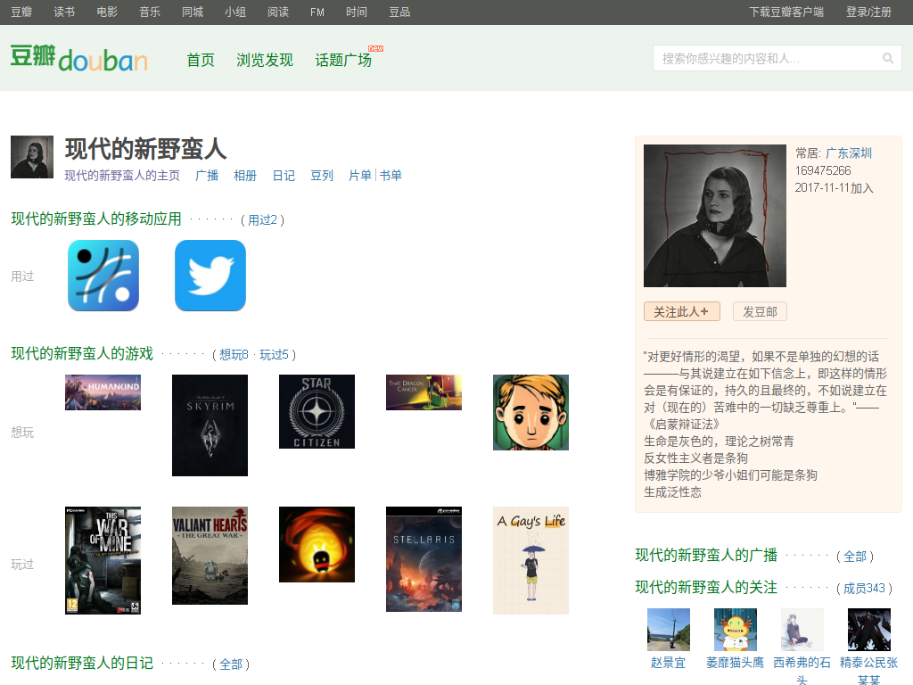The height and width of the screenshot is (685, 913).
Task: Click 全部 beside 日记 section
Action: [231, 664]
